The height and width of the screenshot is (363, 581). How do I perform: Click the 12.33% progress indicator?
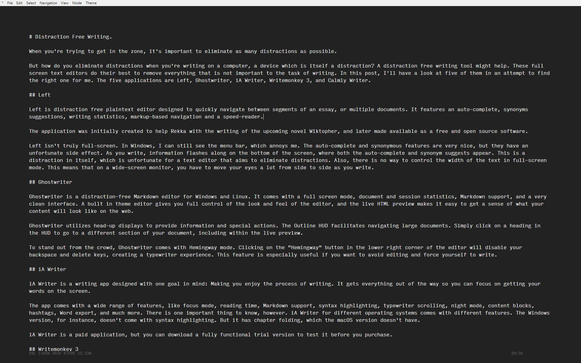coord(84,353)
